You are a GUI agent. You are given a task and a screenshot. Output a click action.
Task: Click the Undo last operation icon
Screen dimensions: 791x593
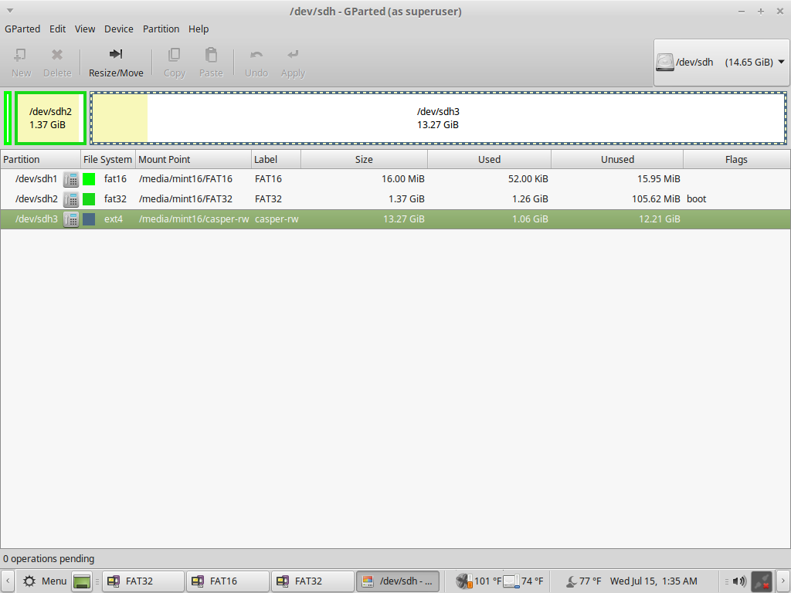coord(256,55)
